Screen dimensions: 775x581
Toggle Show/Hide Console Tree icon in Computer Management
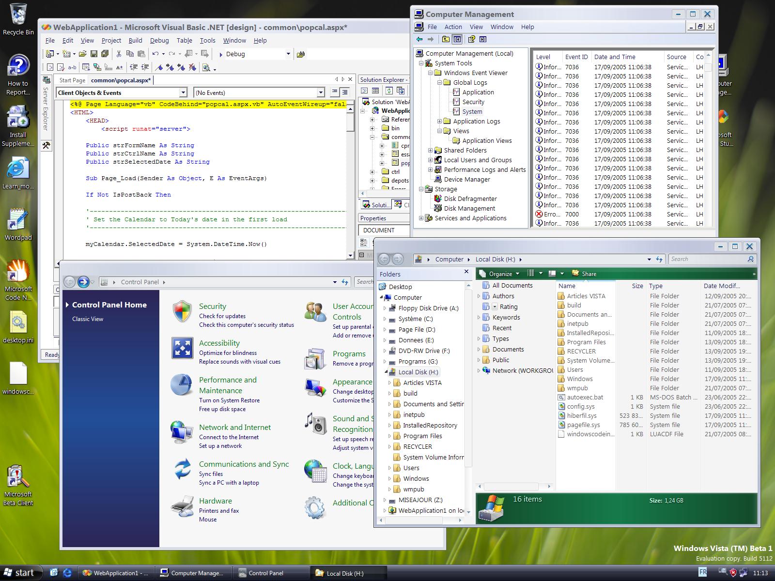pyautogui.click(x=457, y=39)
